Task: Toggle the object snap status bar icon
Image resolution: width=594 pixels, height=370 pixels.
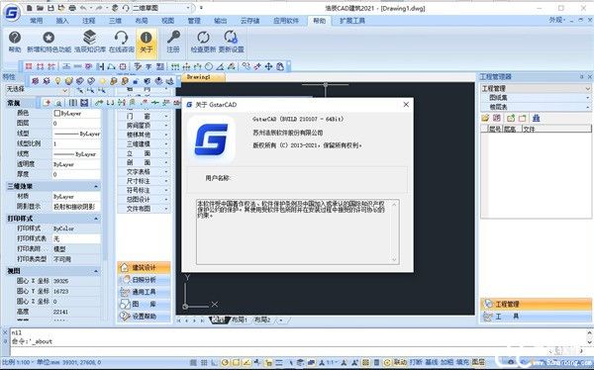Action: click(x=236, y=363)
